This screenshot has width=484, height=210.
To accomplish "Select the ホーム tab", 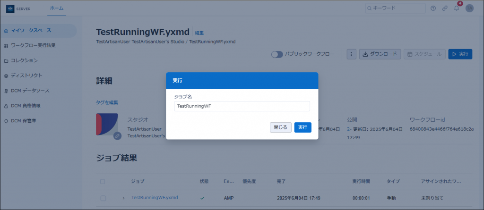I will [57, 8].
